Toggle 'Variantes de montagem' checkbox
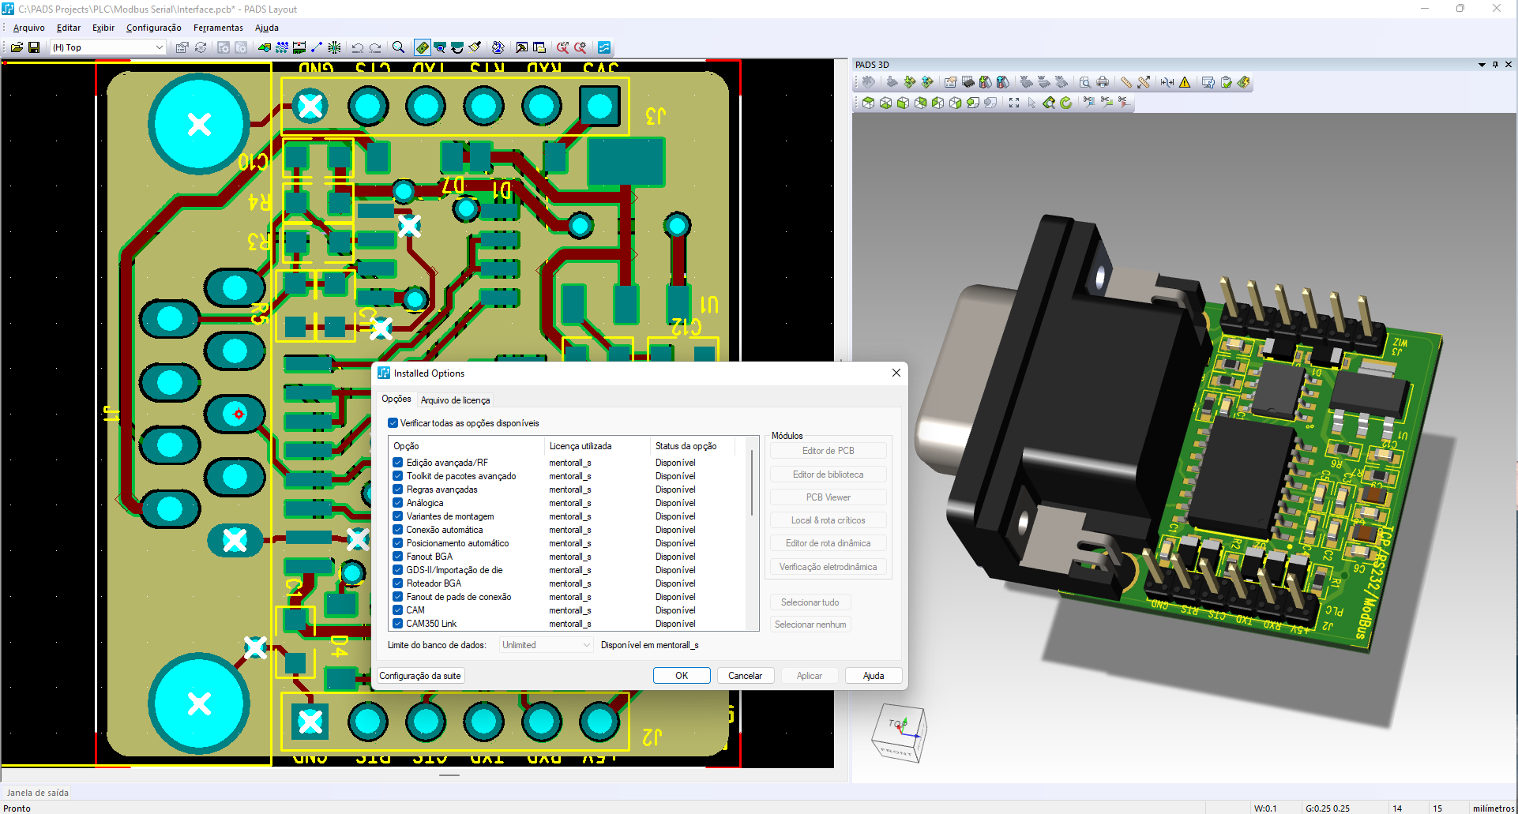Screen dimensions: 1518x814 tap(398, 516)
